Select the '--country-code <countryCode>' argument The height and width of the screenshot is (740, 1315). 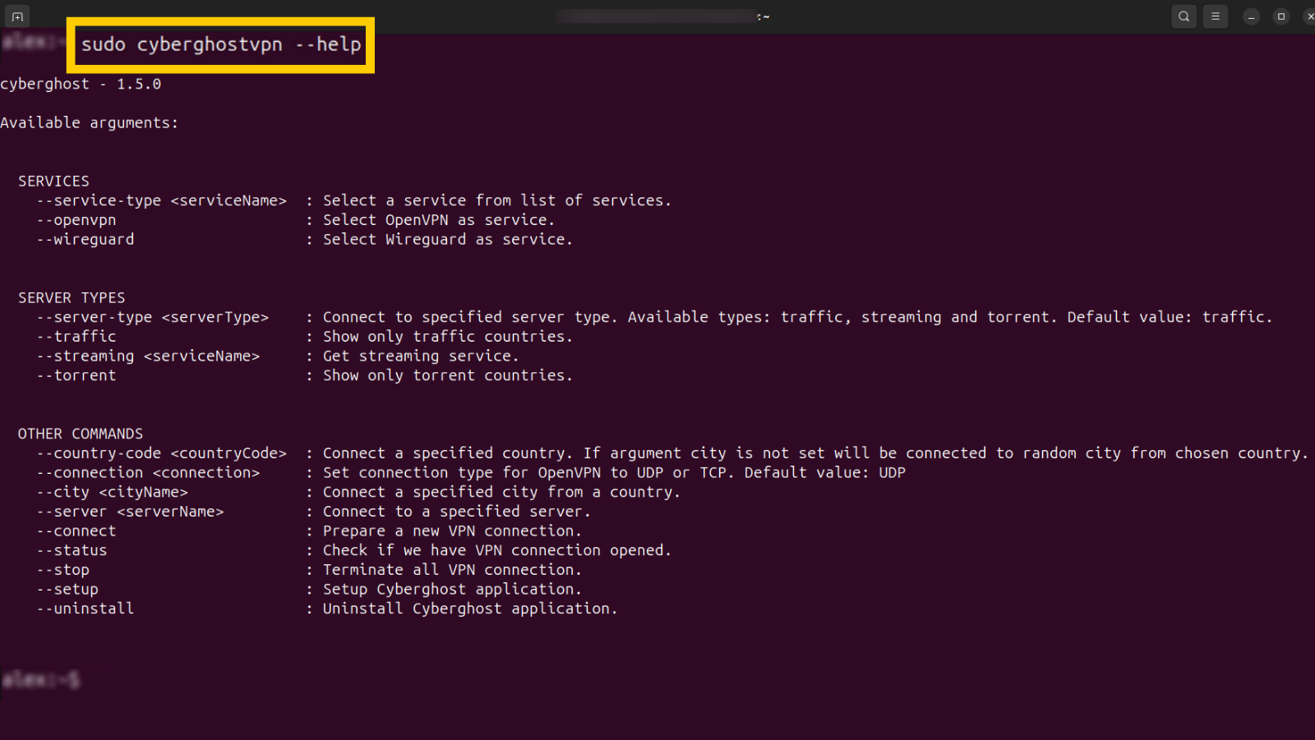161,453
